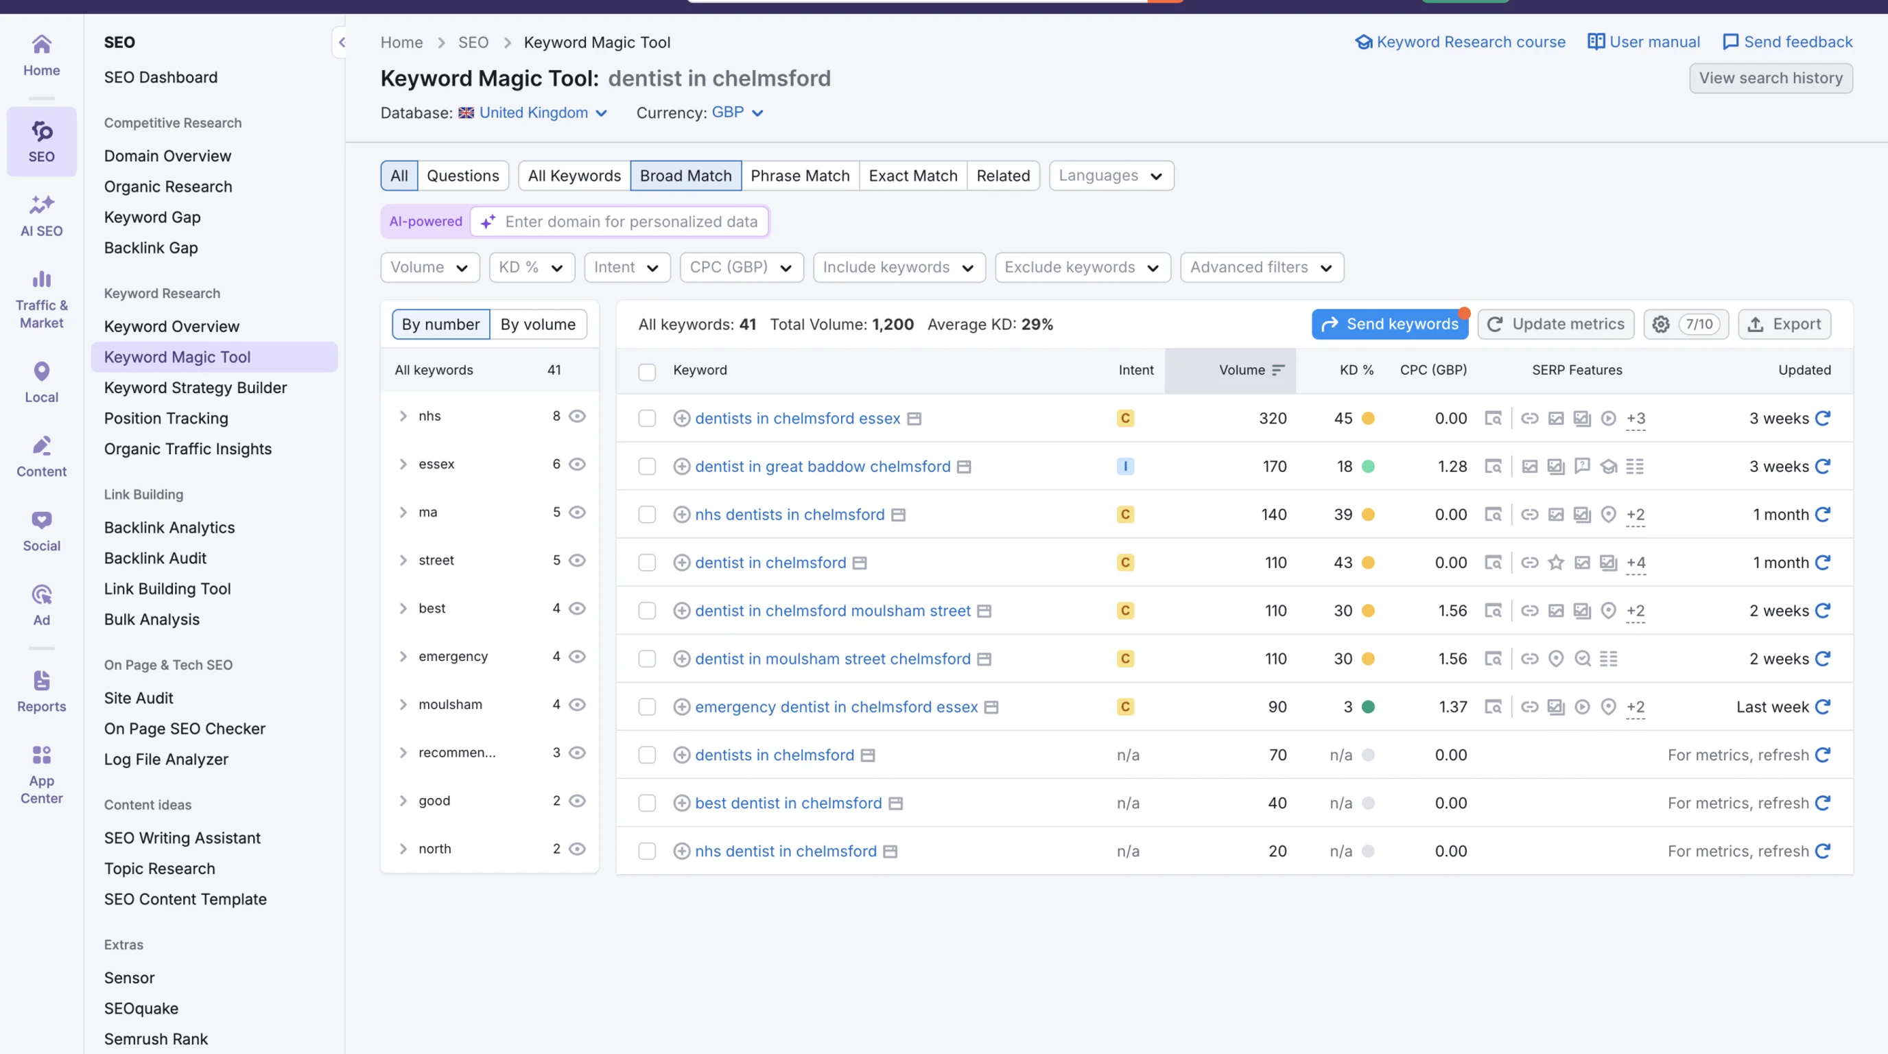
Task: Click Update metrics button
Action: click(x=1555, y=324)
